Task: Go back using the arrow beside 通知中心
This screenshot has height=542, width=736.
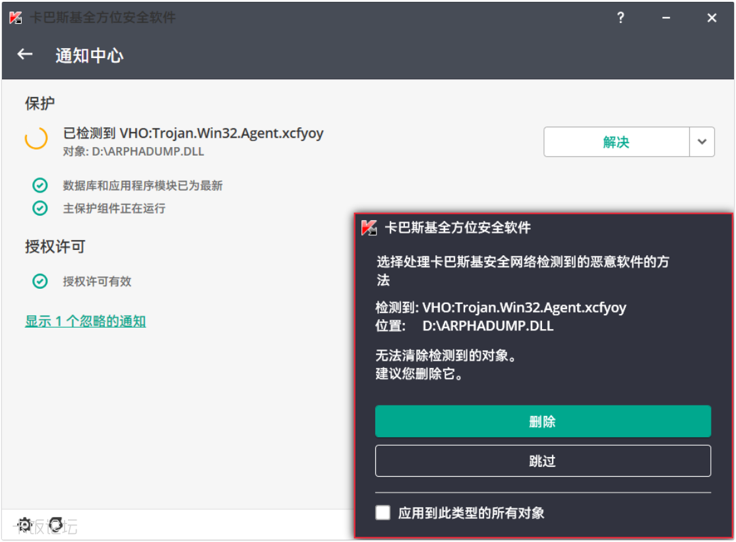Action: (25, 55)
